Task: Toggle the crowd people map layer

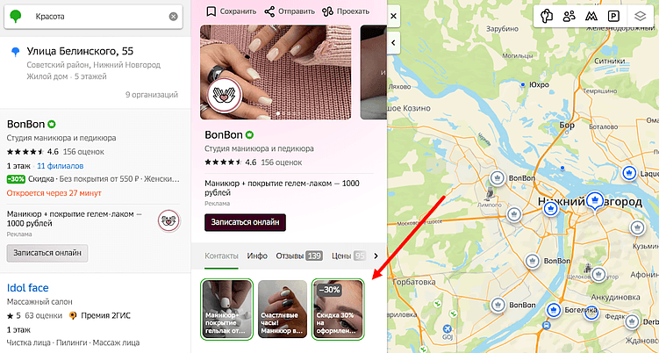Action: 569,17
